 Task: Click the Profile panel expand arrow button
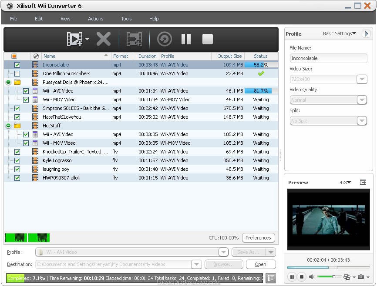[x=366, y=33]
